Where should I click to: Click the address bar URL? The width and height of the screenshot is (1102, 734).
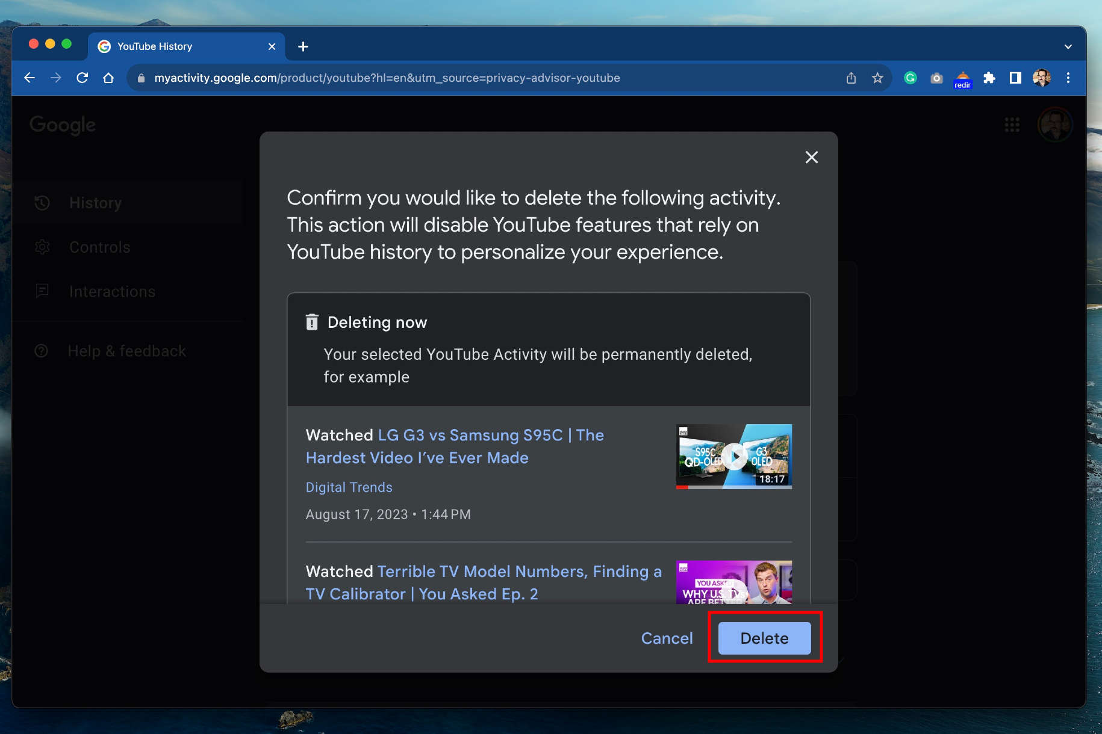point(387,78)
